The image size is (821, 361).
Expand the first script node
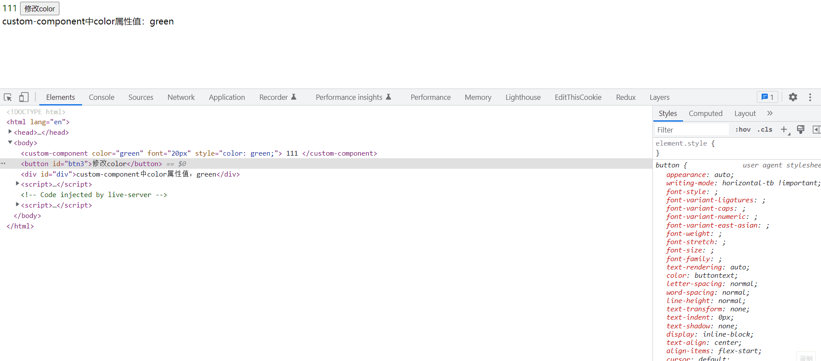(17, 184)
